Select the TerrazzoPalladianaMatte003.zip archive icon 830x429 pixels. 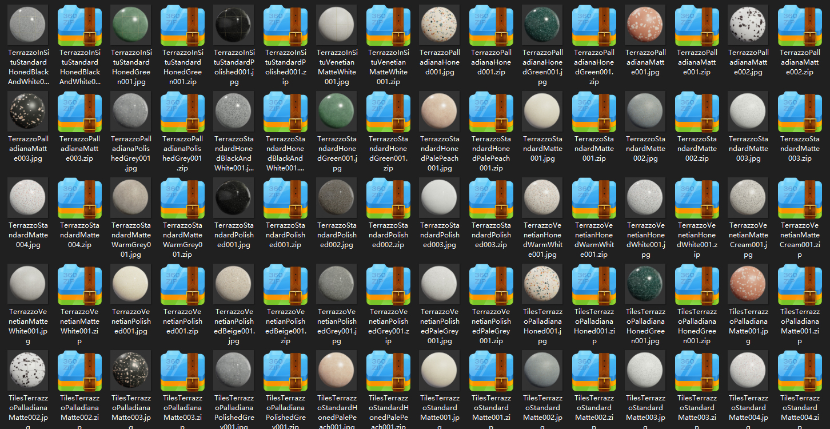80,112
